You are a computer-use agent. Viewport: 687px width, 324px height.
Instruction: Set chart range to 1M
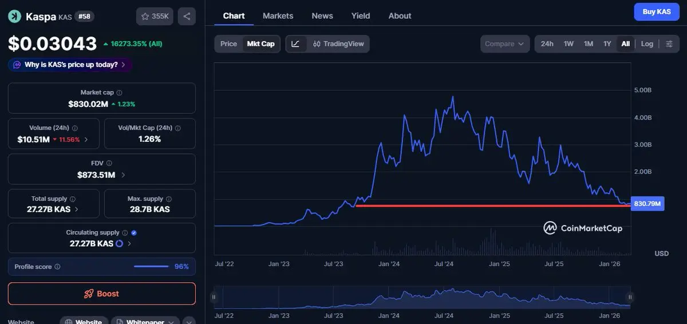click(589, 44)
